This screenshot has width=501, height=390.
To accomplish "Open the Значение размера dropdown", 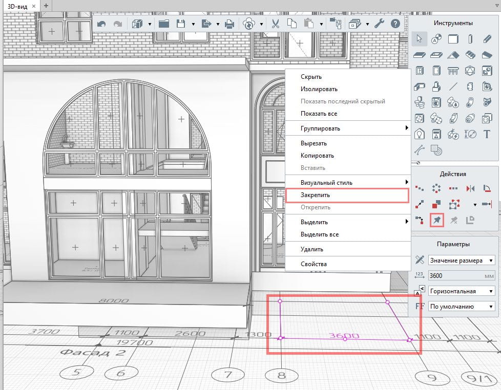I will coord(462,261).
